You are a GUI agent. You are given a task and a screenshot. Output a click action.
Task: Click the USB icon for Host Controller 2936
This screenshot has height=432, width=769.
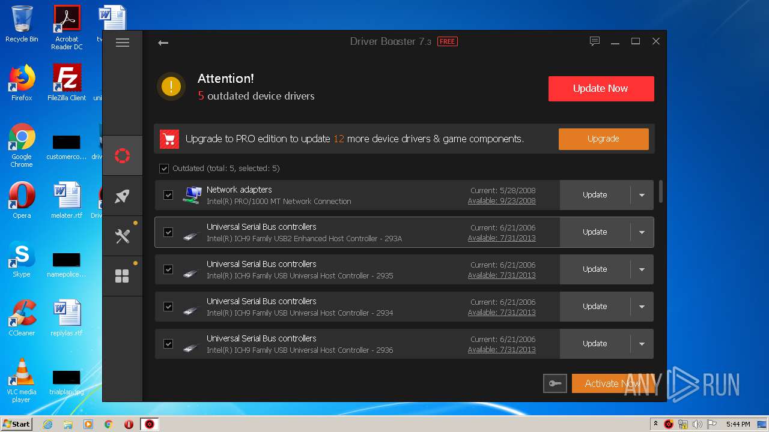(x=190, y=348)
